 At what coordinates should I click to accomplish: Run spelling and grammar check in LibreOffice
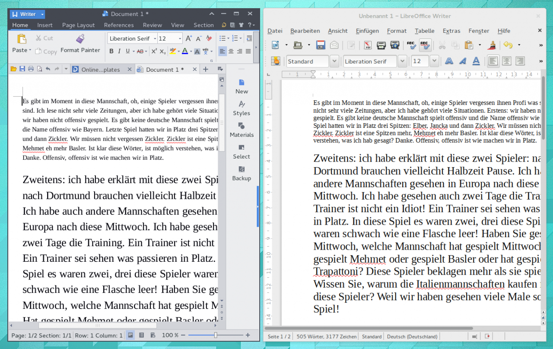pyautogui.click(x=411, y=45)
